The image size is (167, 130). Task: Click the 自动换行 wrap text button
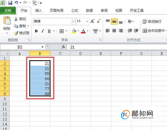click(x=152, y=21)
